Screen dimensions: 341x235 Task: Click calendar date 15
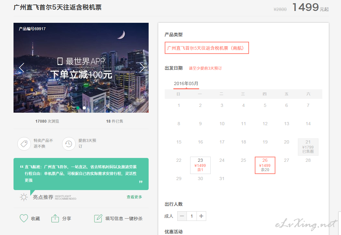pos(179,142)
